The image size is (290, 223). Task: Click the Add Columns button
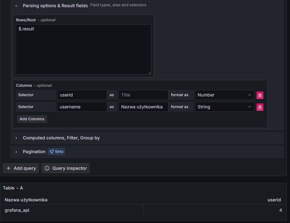click(32, 119)
